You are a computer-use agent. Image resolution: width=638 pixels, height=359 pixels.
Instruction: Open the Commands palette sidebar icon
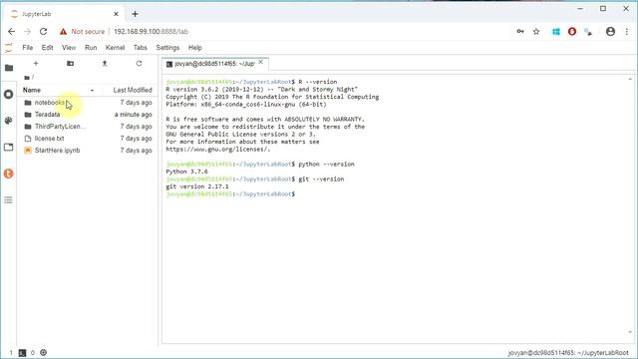coord(9,121)
